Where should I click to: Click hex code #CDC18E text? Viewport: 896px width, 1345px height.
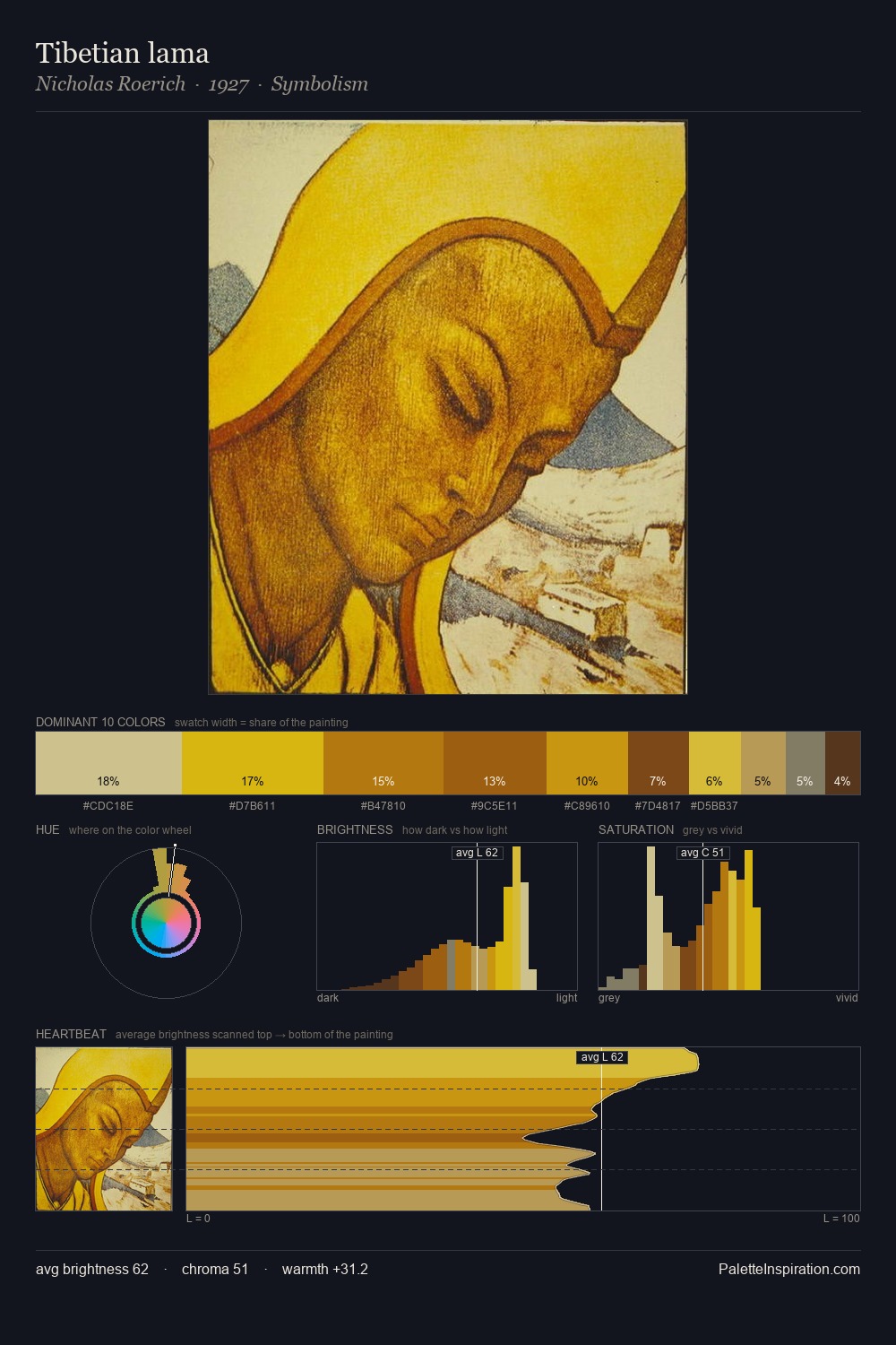[108, 805]
